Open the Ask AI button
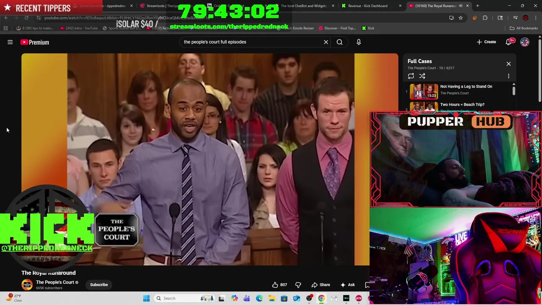The width and height of the screenshot is (542, 305). (347, 285)
